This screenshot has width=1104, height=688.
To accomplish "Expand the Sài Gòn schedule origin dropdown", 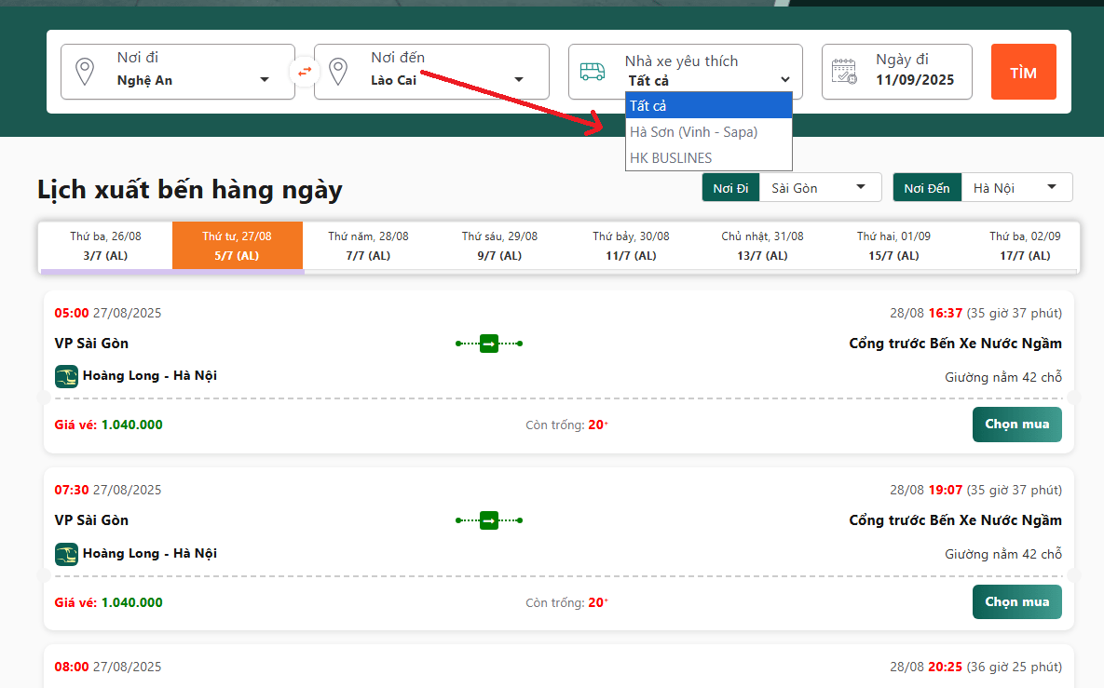I will point(819,188).
